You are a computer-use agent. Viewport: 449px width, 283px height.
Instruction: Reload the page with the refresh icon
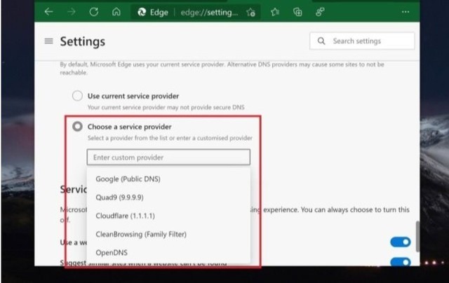(93, 12)
